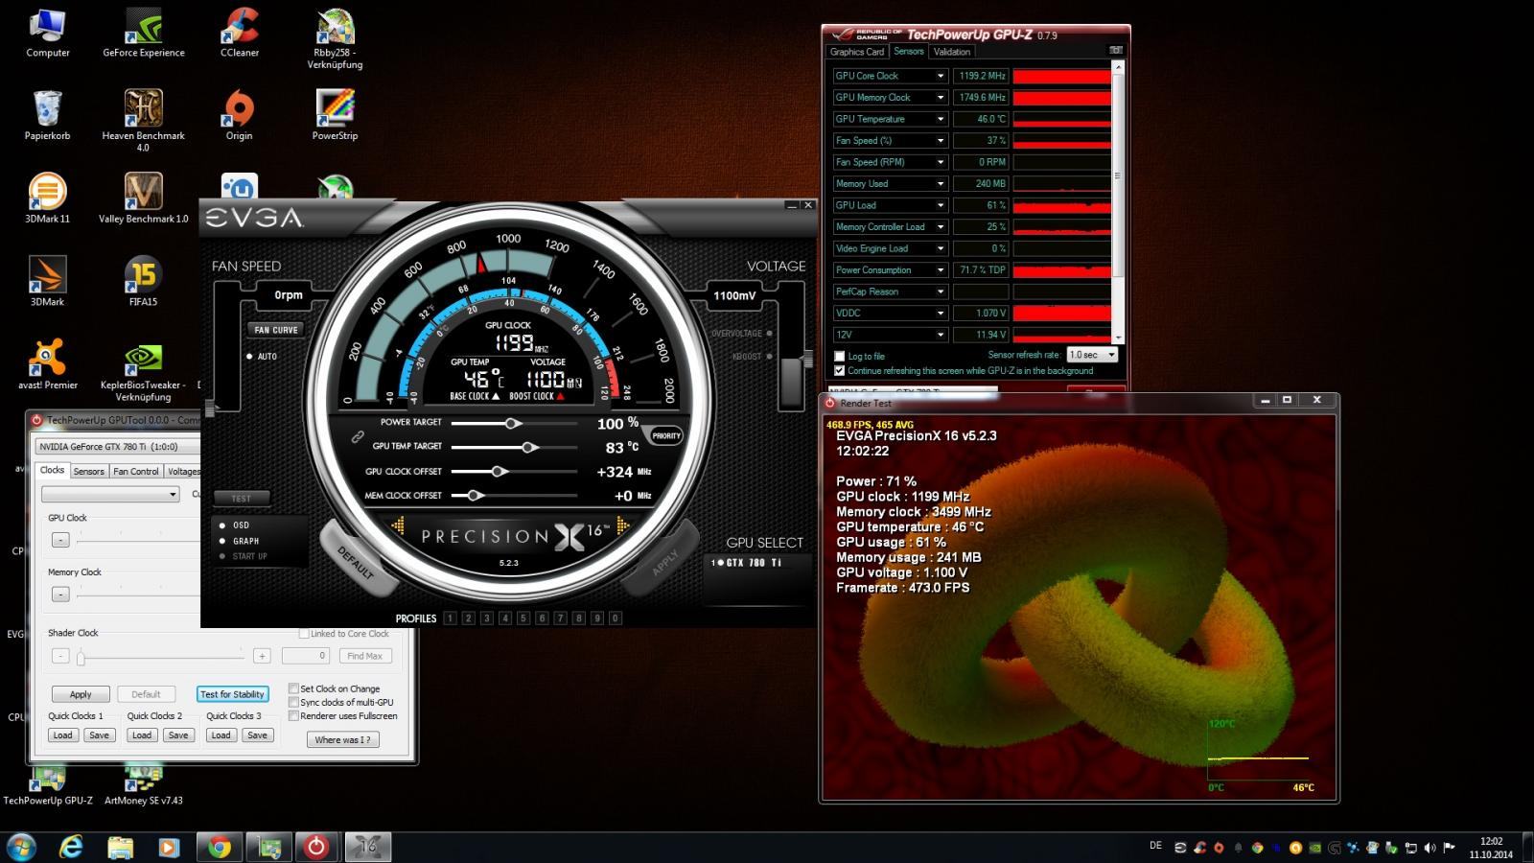Select the avast! Premier desktop icon

(47, 364)
